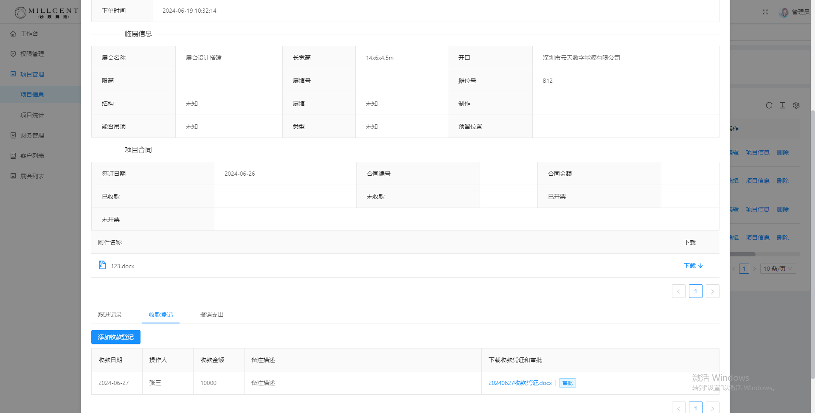The height and width of the screenshot is (413, 815).
Task: Toggle fullscreen icon in top header
Action: (765, 12)
